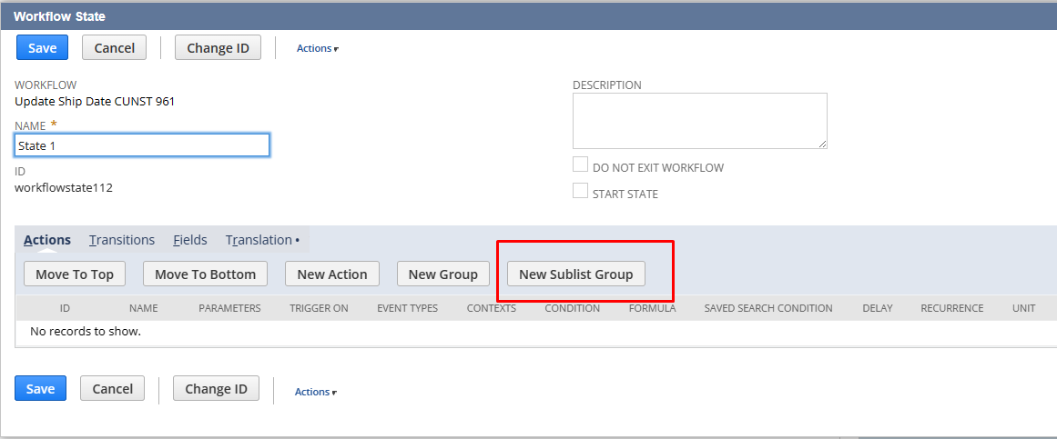
Task: Click the Move To Top button
Action: coord(75,274)
